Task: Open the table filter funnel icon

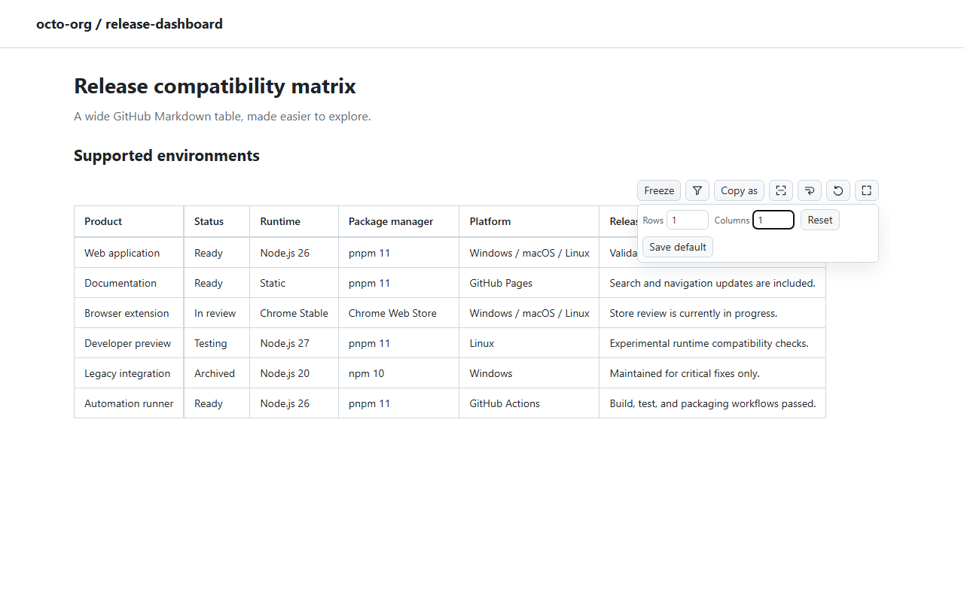Action: 697,190
